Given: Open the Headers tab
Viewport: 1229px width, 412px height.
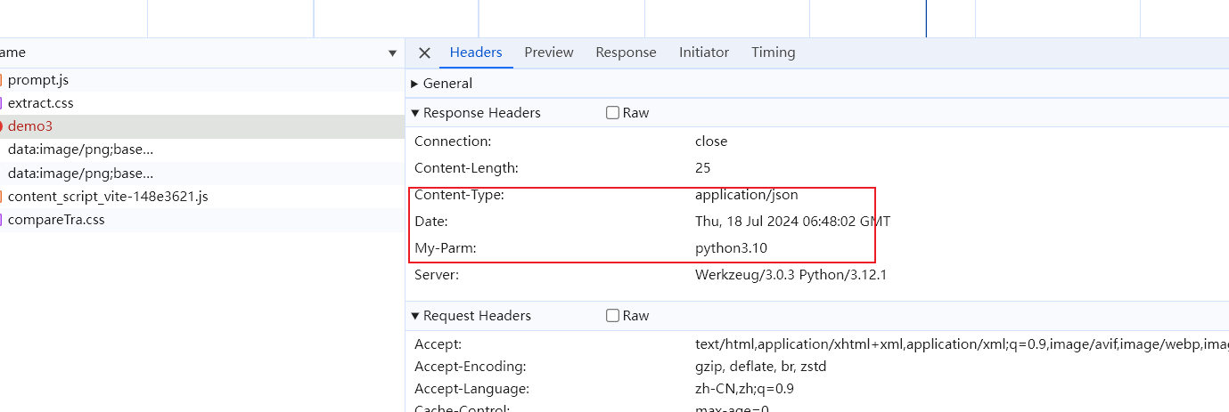Looking at the screenshot, I should click(x=476, y=53).
